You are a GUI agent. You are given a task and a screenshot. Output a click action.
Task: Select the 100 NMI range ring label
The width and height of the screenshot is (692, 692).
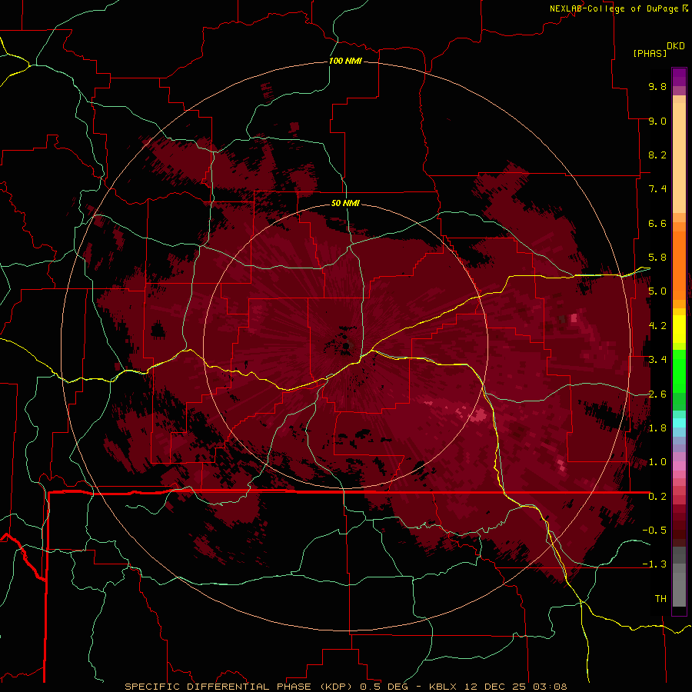pyautogui.click(x=345, y=61)
